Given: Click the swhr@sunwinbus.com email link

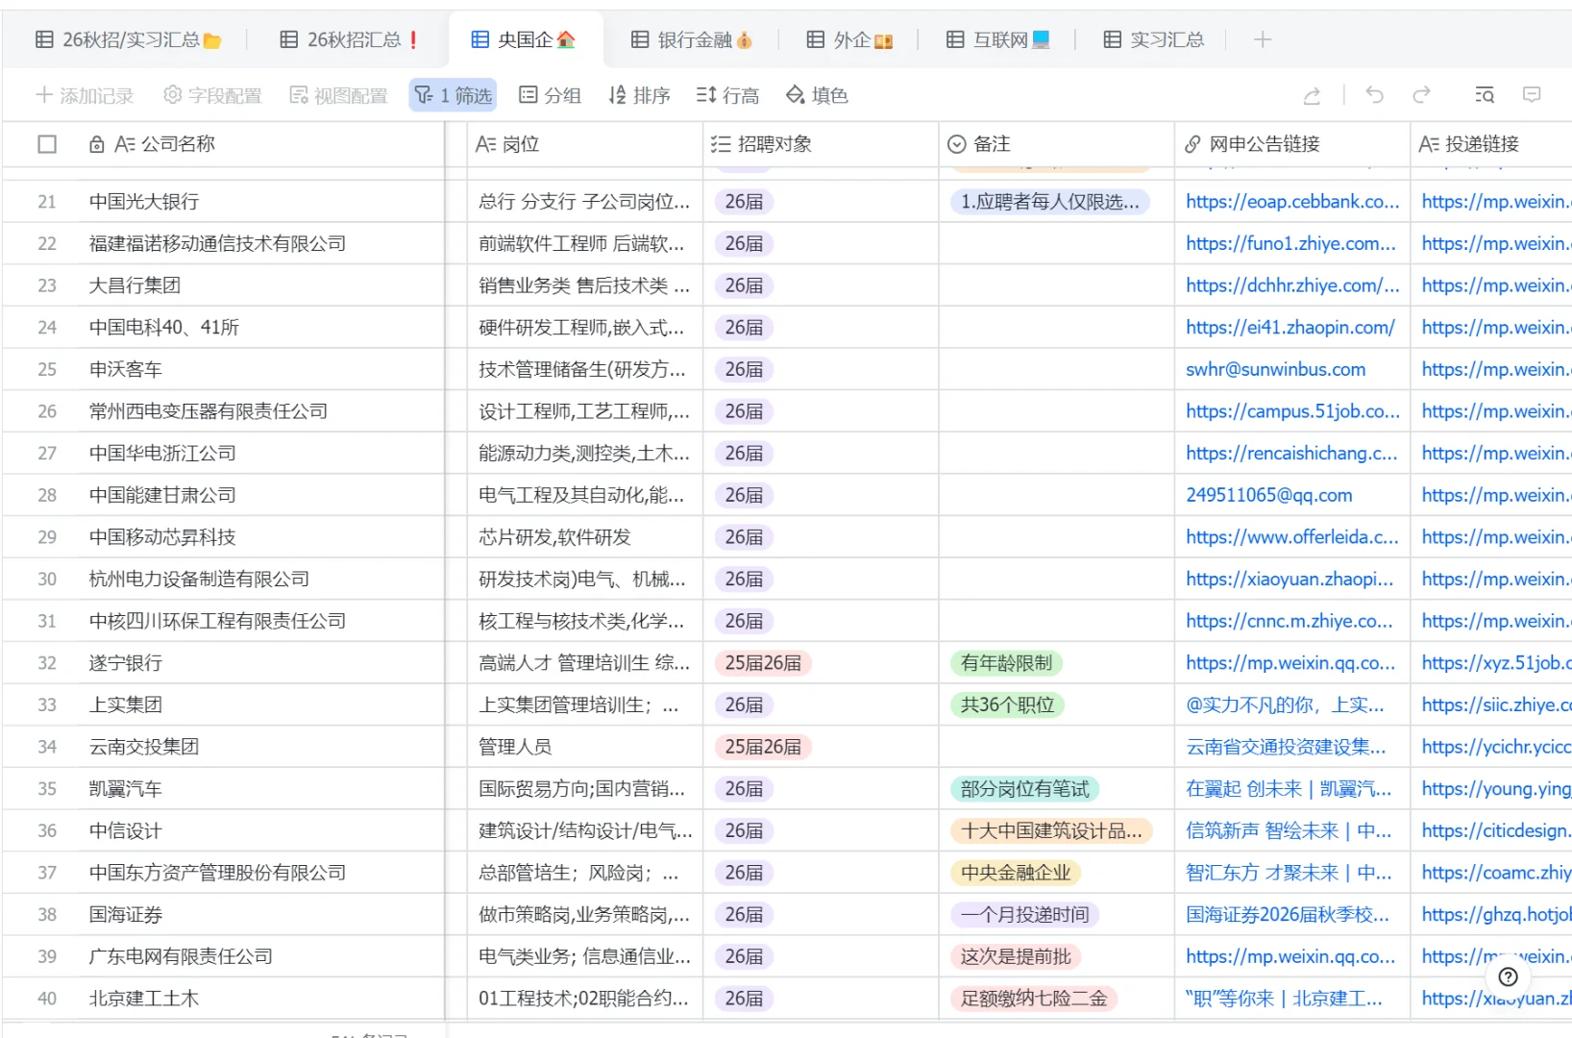Looking at the screenshot, I should pos(1276,370).
